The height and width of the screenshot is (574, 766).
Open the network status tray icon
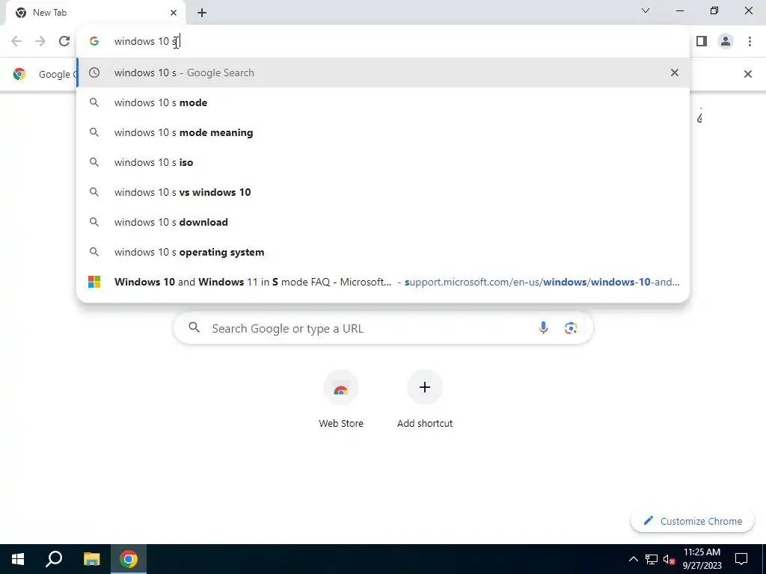[x=652, y=559]
